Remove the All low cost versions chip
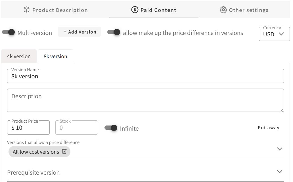 64,152
